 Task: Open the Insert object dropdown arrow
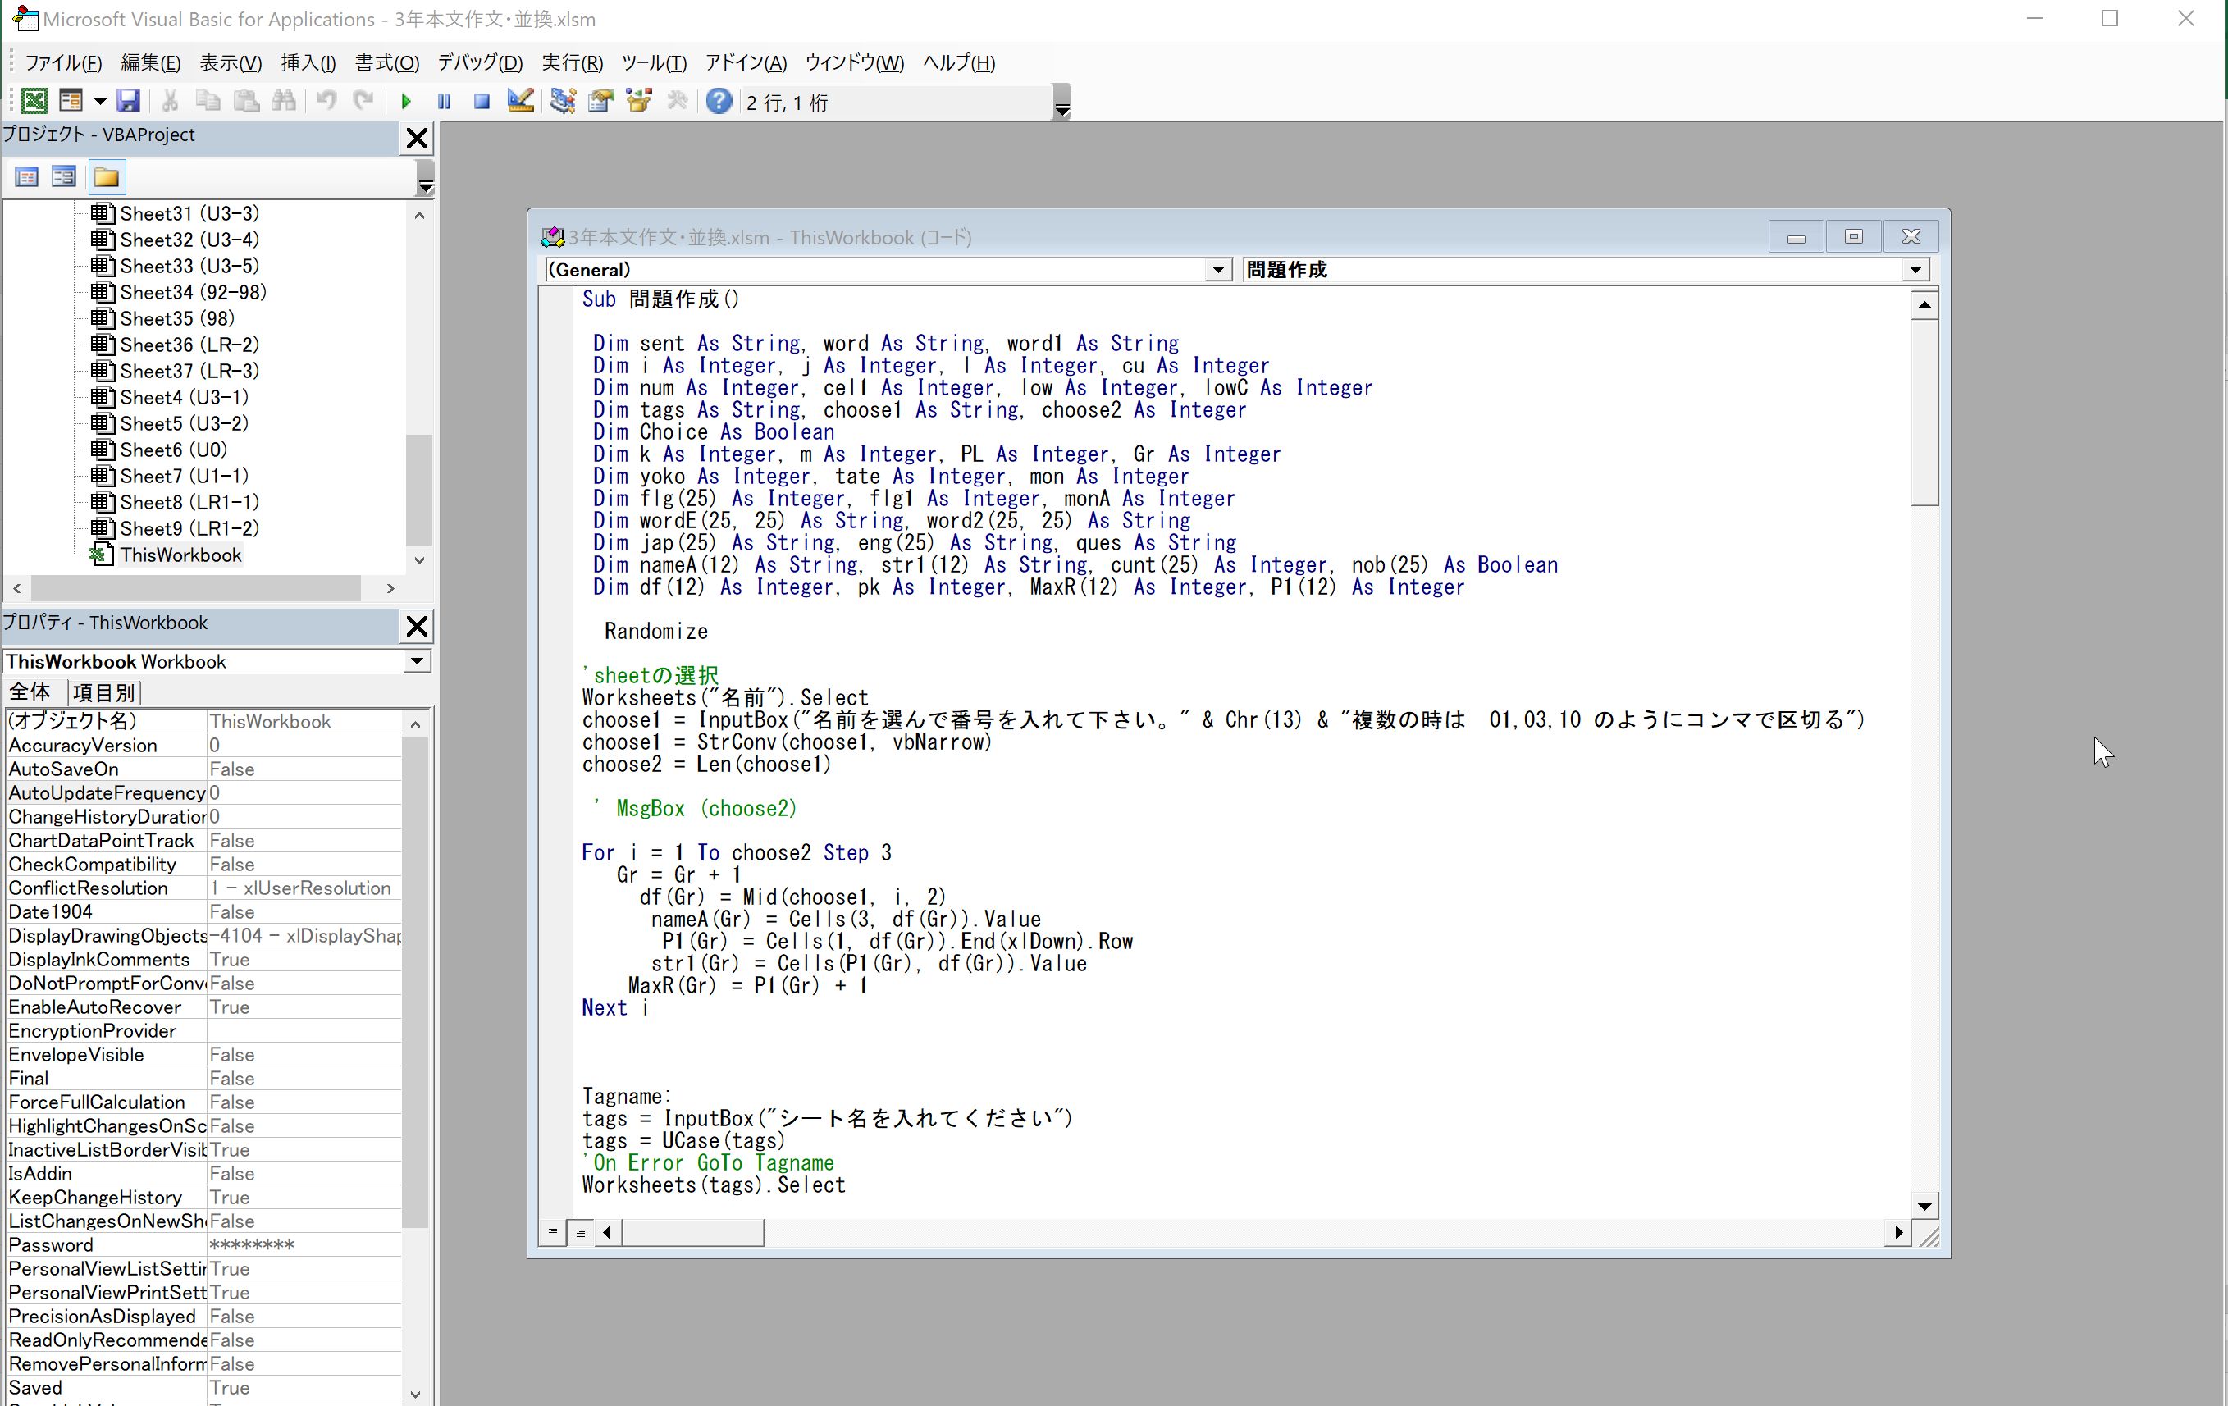point(100,101)
